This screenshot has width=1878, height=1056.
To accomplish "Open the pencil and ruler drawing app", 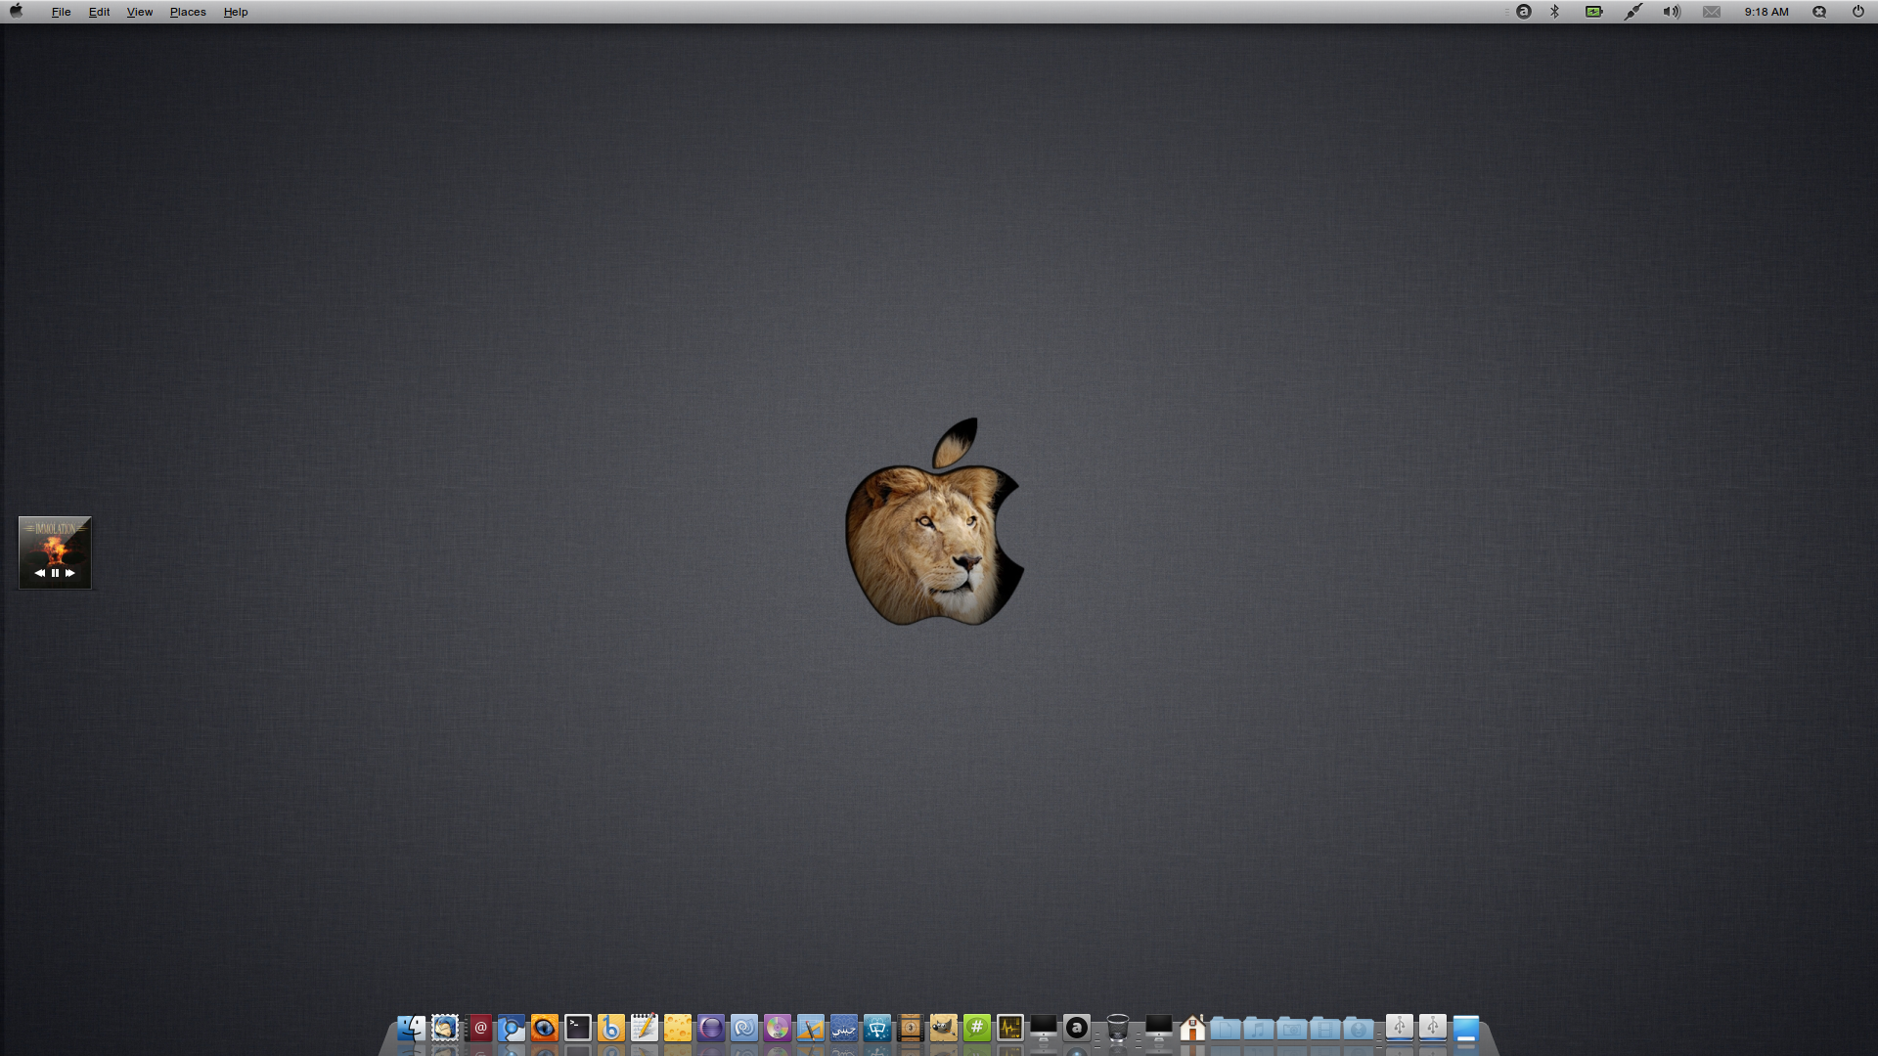I will pyautogui.click(x=811, y=1029).
